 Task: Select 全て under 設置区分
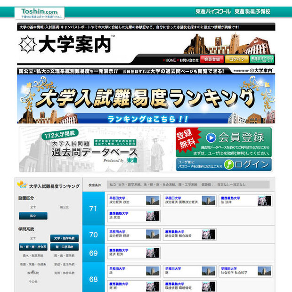[33, 207]
